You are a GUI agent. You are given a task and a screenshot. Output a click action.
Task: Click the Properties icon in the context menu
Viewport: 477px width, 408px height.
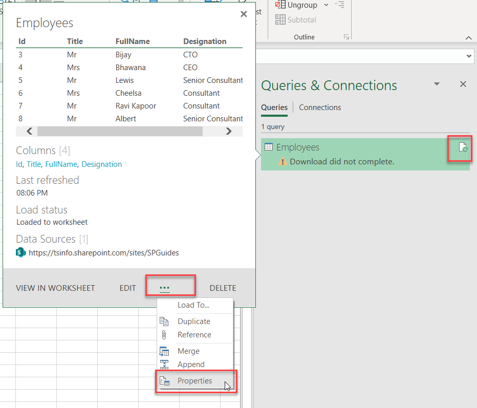point(164,381)
